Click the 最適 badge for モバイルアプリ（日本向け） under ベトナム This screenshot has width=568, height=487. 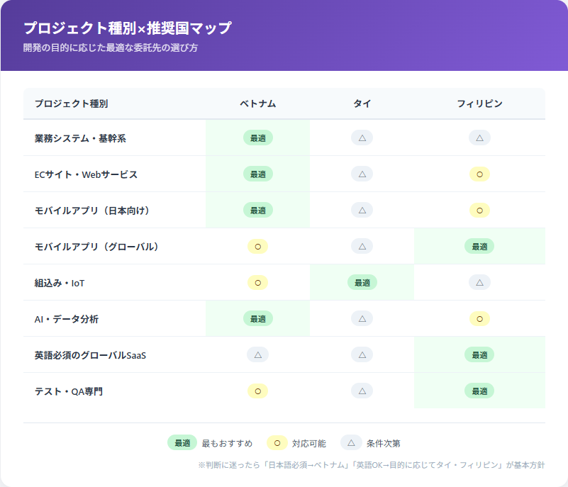click(x=258, y=210)
